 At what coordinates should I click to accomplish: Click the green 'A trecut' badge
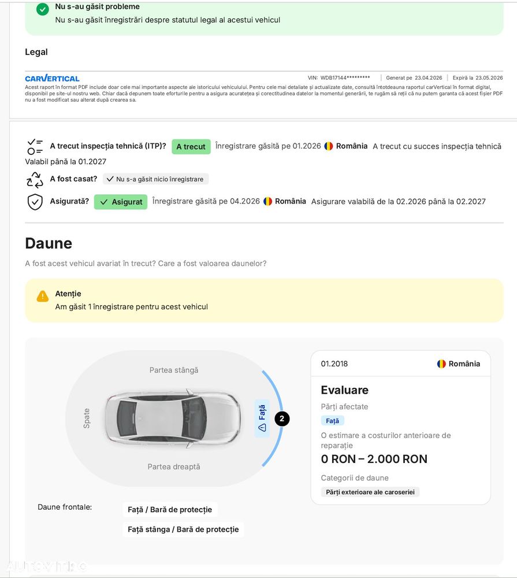click(191, 147)
